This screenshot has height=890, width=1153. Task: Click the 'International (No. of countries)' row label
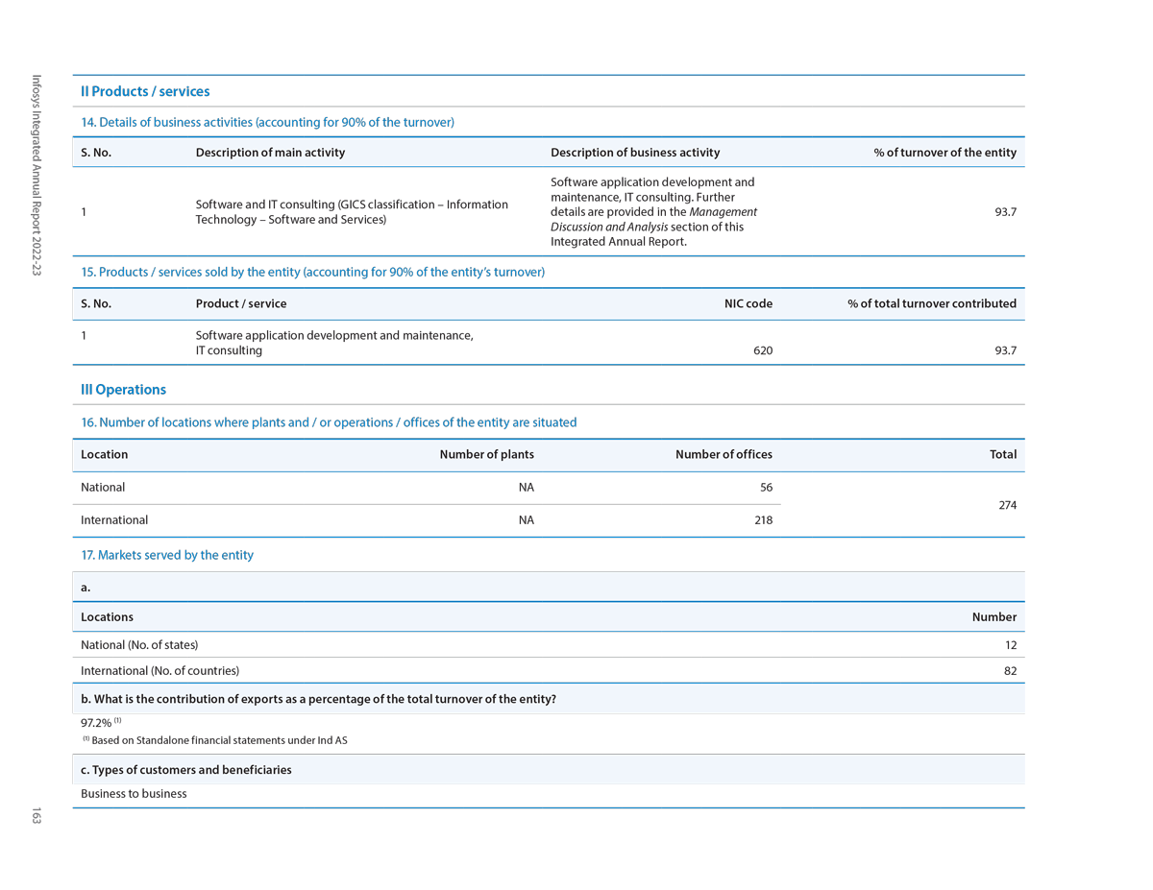(159, 671)
